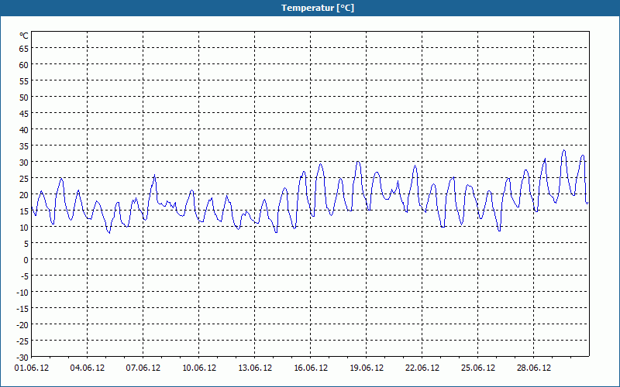Click the highest temperature peak near 30.06
The height and width of the screenshot is (387, 620).
(x=564, y=150)
